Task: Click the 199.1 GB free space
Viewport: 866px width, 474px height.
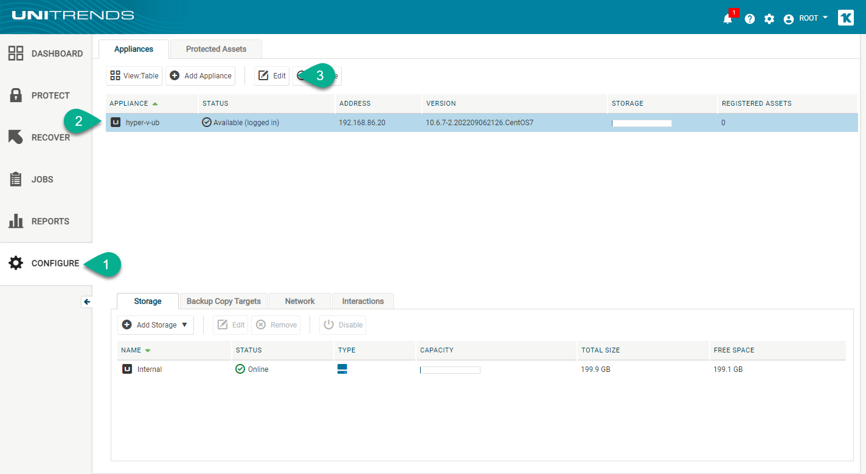Action: point(728,369)
